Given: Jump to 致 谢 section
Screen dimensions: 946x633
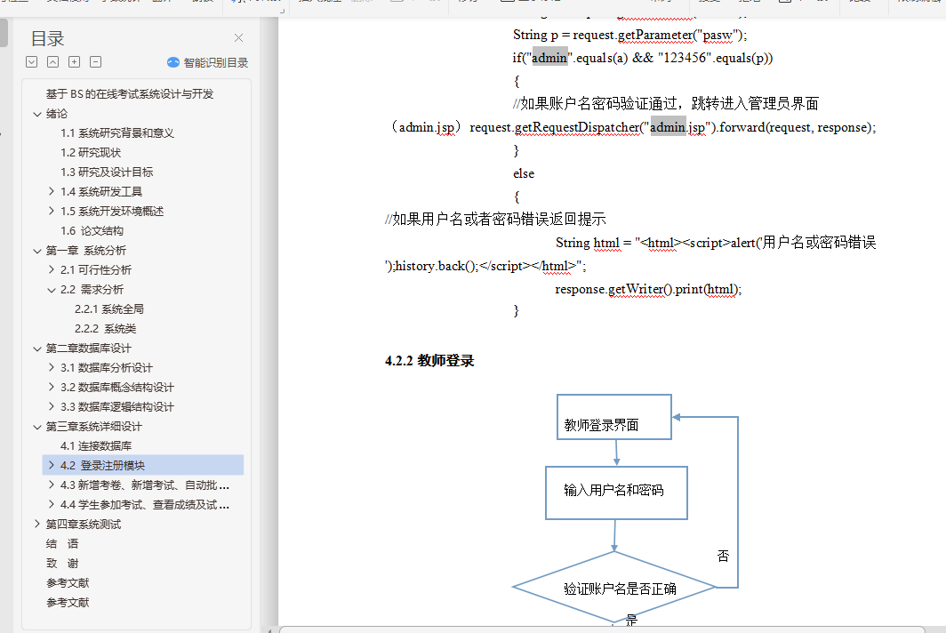Looking at the screenshot, I should click(x=62, y=563).
